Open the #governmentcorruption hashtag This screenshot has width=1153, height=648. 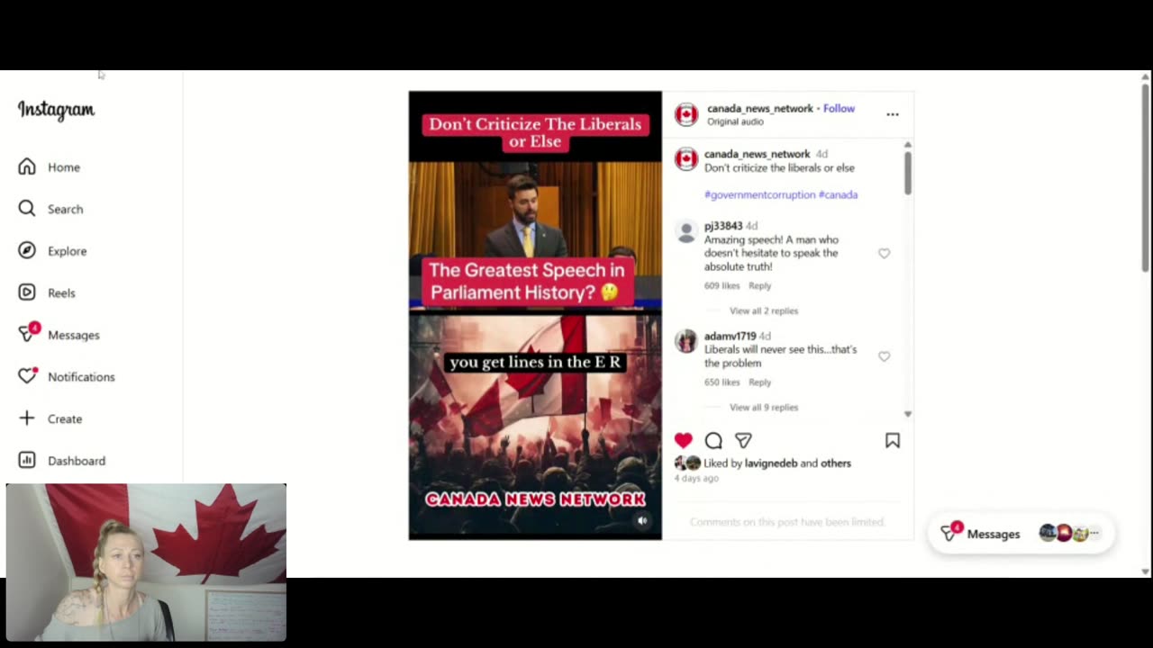(x=759, y=194)
